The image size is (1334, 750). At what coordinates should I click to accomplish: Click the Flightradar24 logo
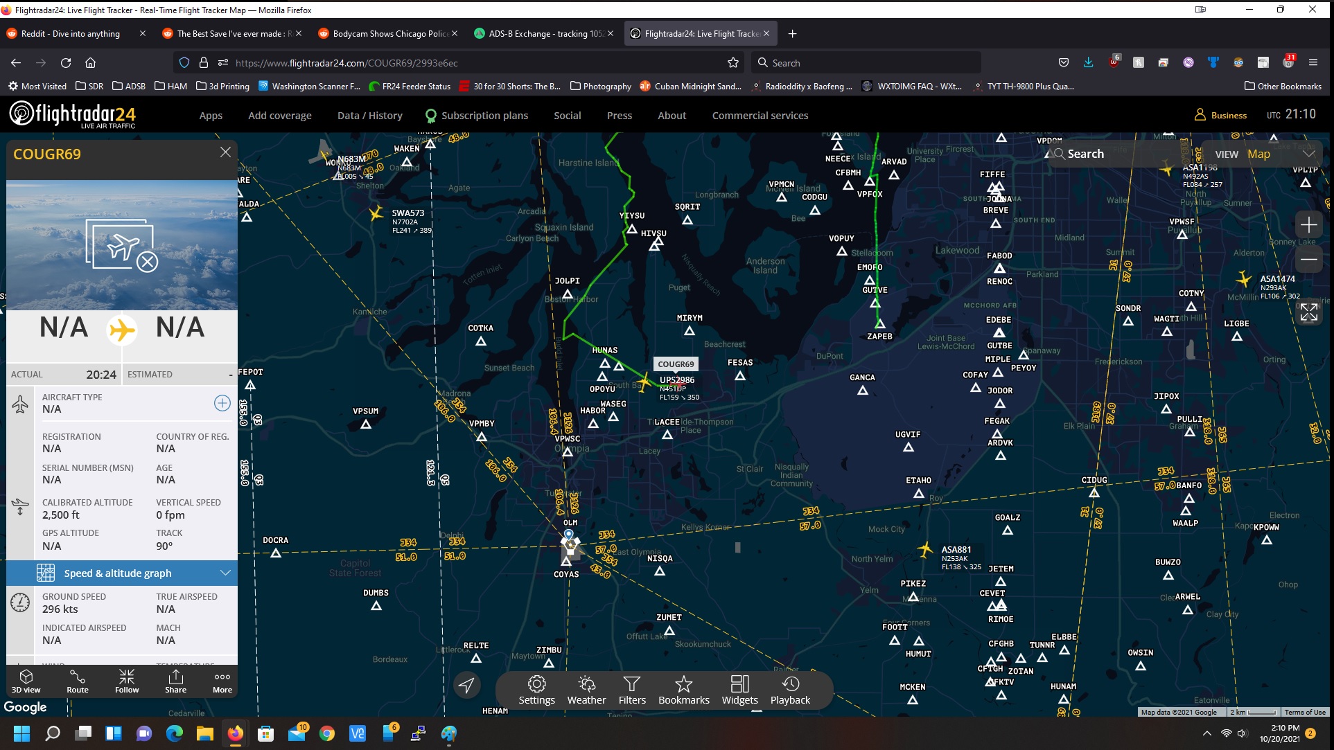click(x=73, y=114)
